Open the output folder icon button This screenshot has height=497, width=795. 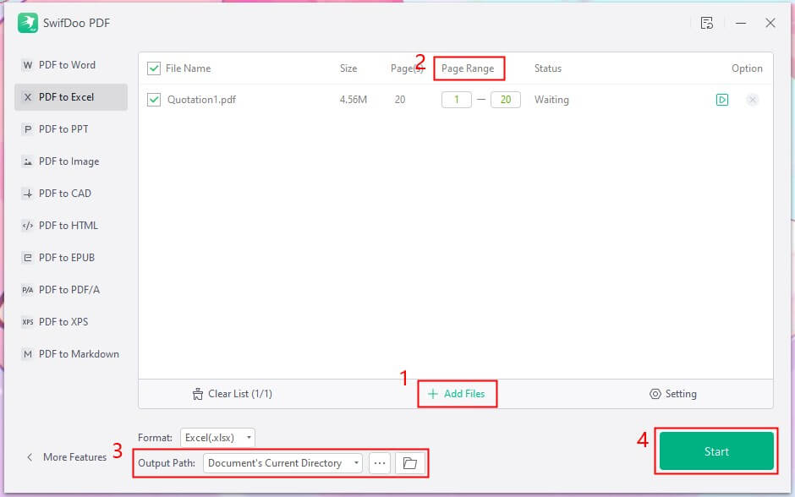[x=409, y=463]
